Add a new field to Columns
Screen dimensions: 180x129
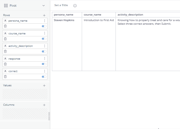click(x=44, y=105)
